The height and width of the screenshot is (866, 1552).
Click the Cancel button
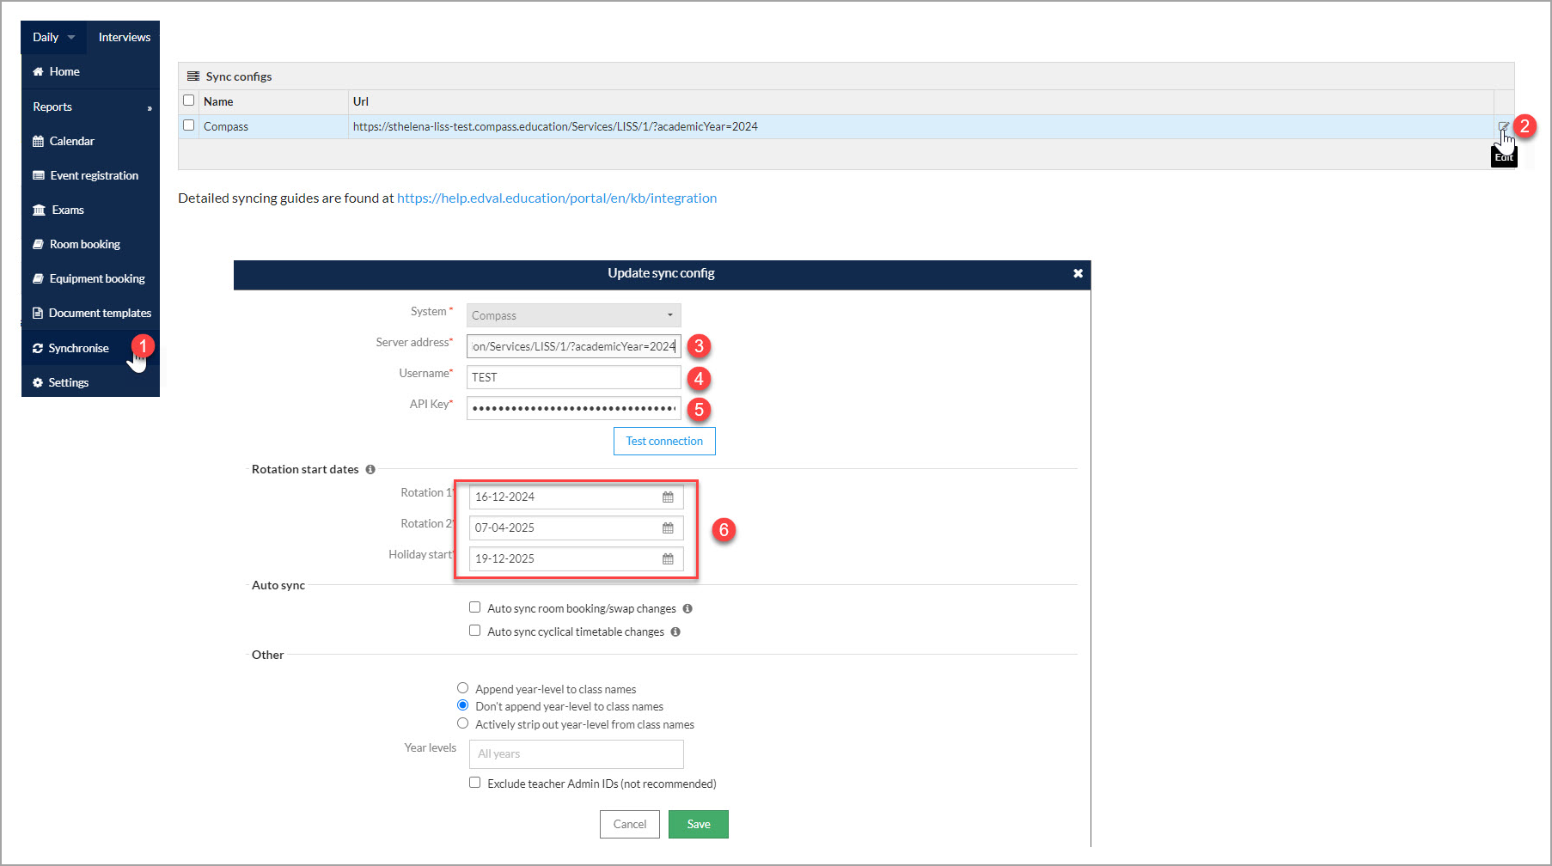pyautogui.click(x=630, y=825)
